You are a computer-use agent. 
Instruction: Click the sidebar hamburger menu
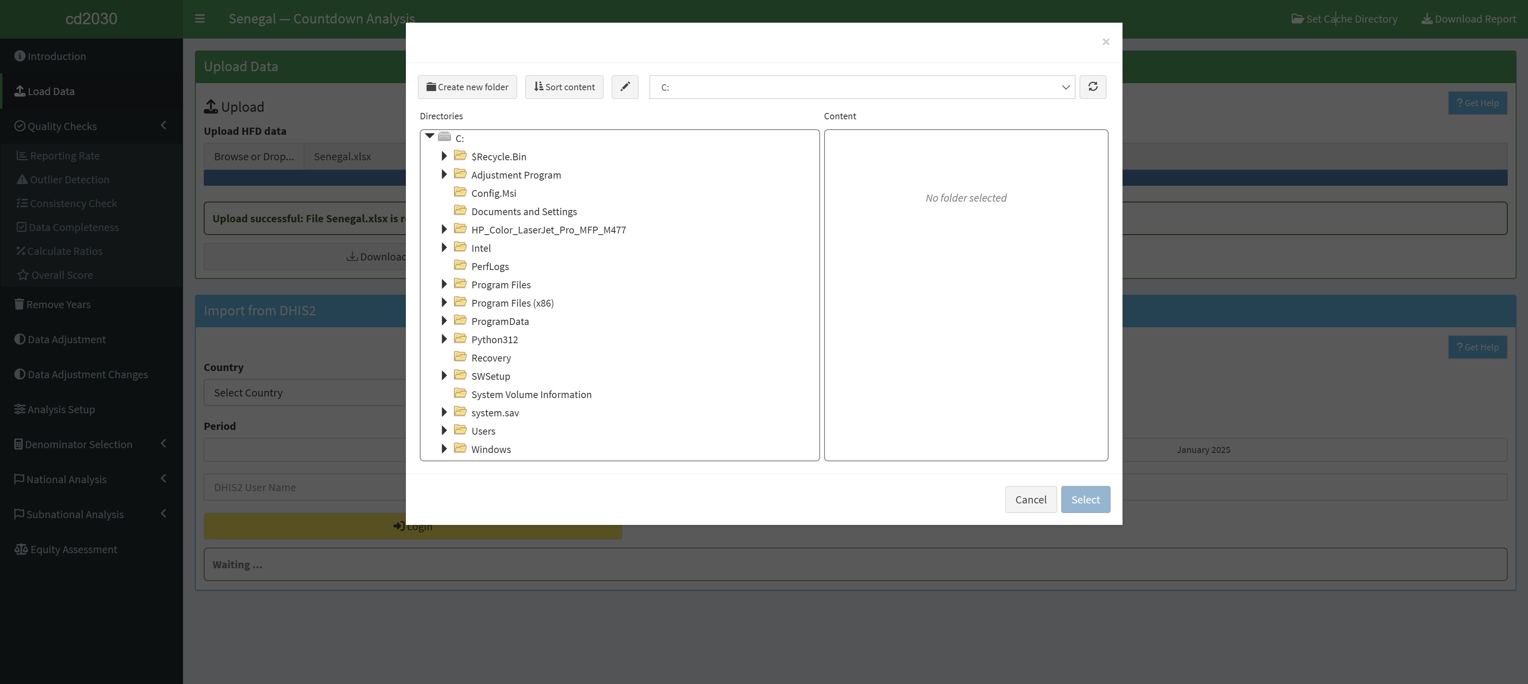pos(200,18)
